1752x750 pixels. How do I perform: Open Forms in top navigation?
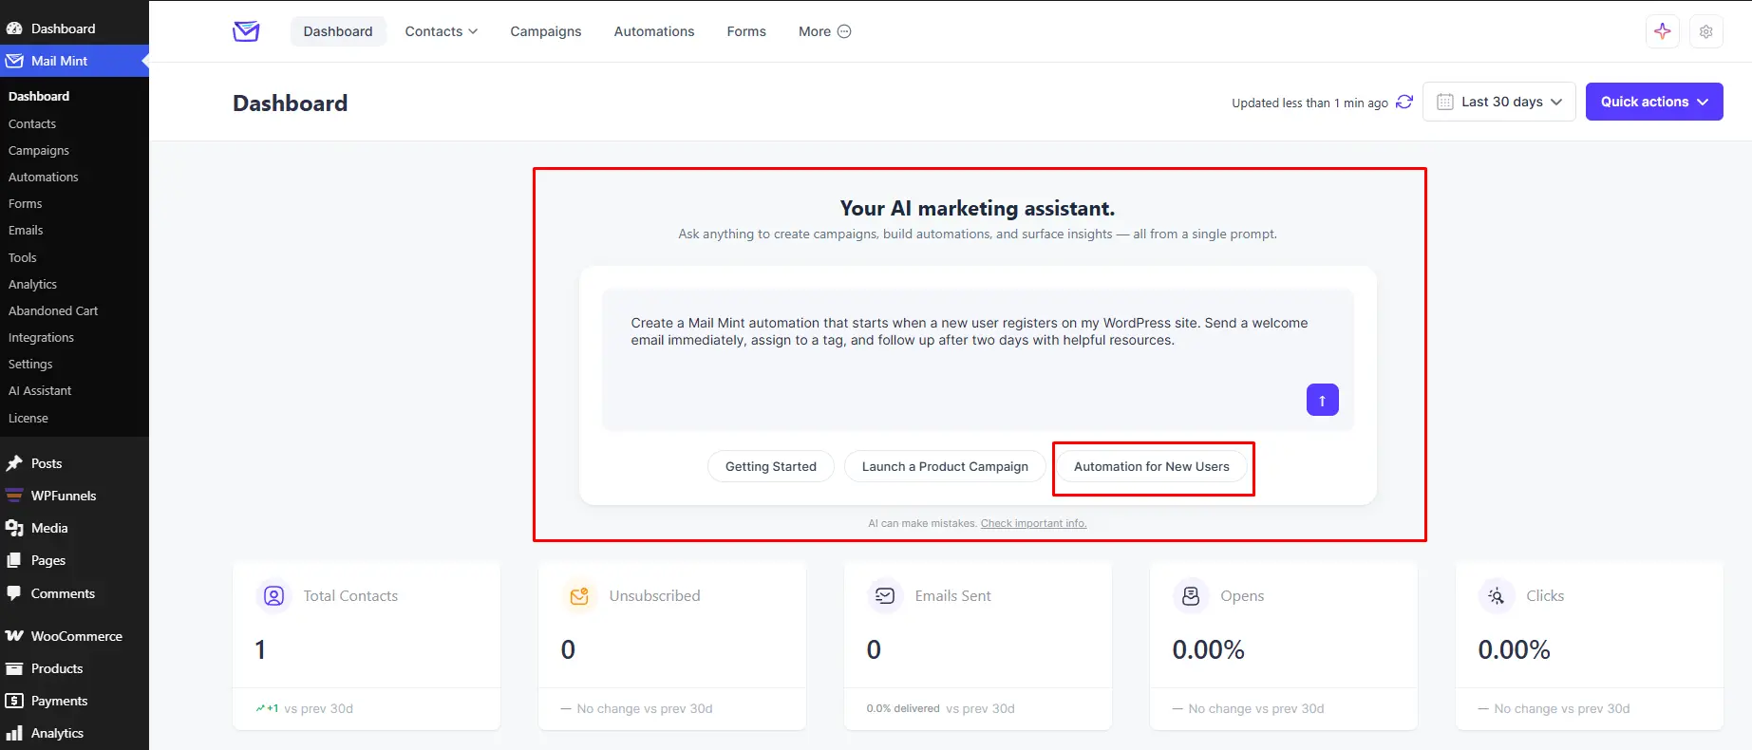(746, 31)
